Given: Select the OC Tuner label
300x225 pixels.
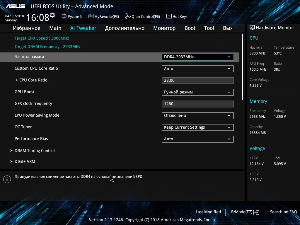Looking at the screenshot, I should click(x=23, y=127).
